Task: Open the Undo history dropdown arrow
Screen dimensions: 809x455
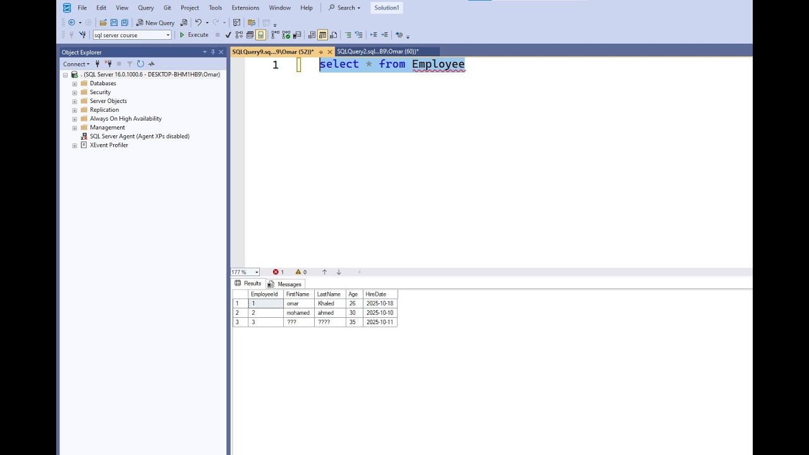Action: tap(207, 23)
